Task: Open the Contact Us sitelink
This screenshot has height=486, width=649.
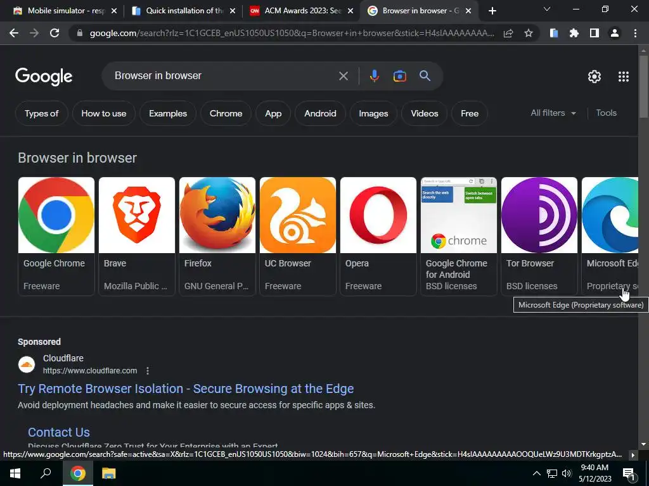Action: [59, 432]
